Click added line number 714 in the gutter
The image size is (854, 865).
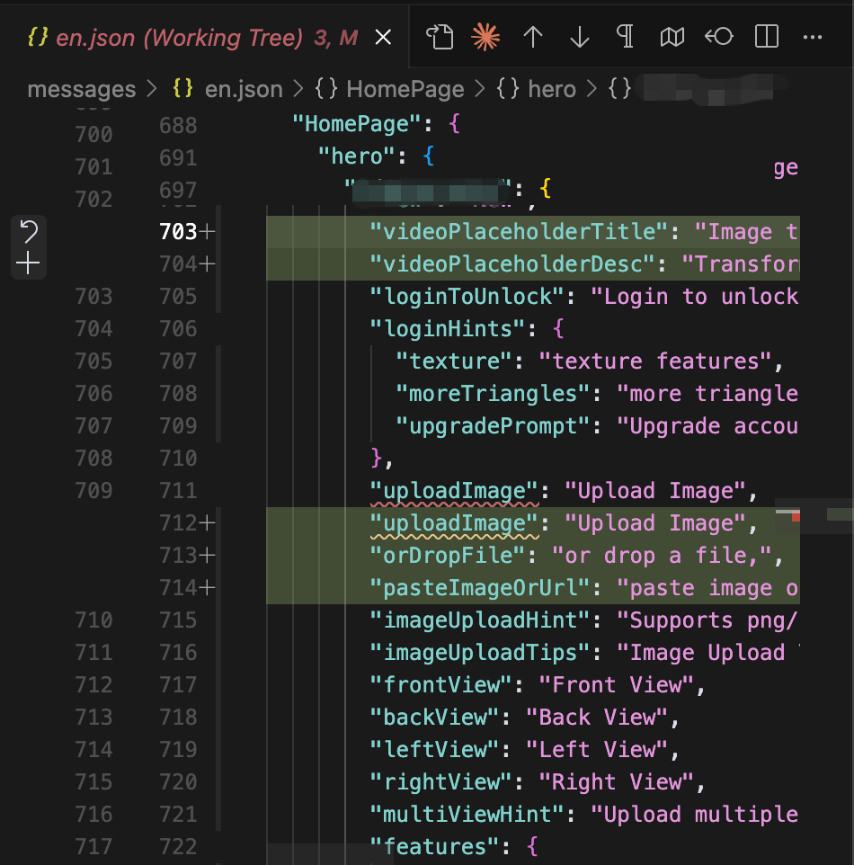point(178,587)
